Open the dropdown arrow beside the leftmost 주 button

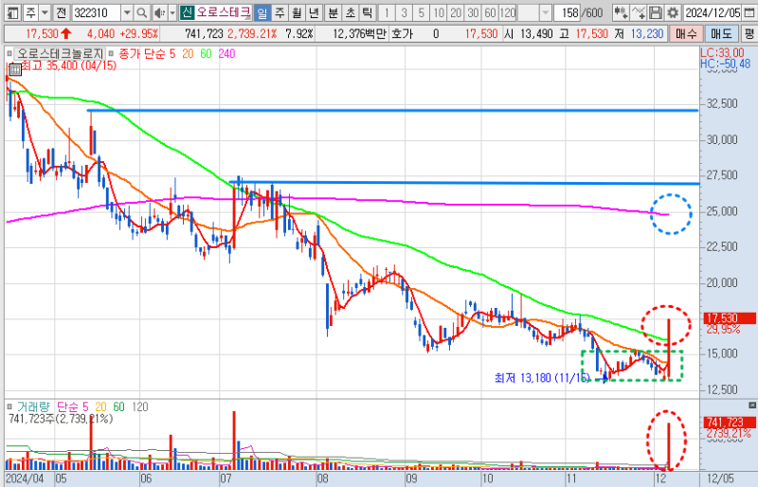pyautogui.click(x=45, y=12)
